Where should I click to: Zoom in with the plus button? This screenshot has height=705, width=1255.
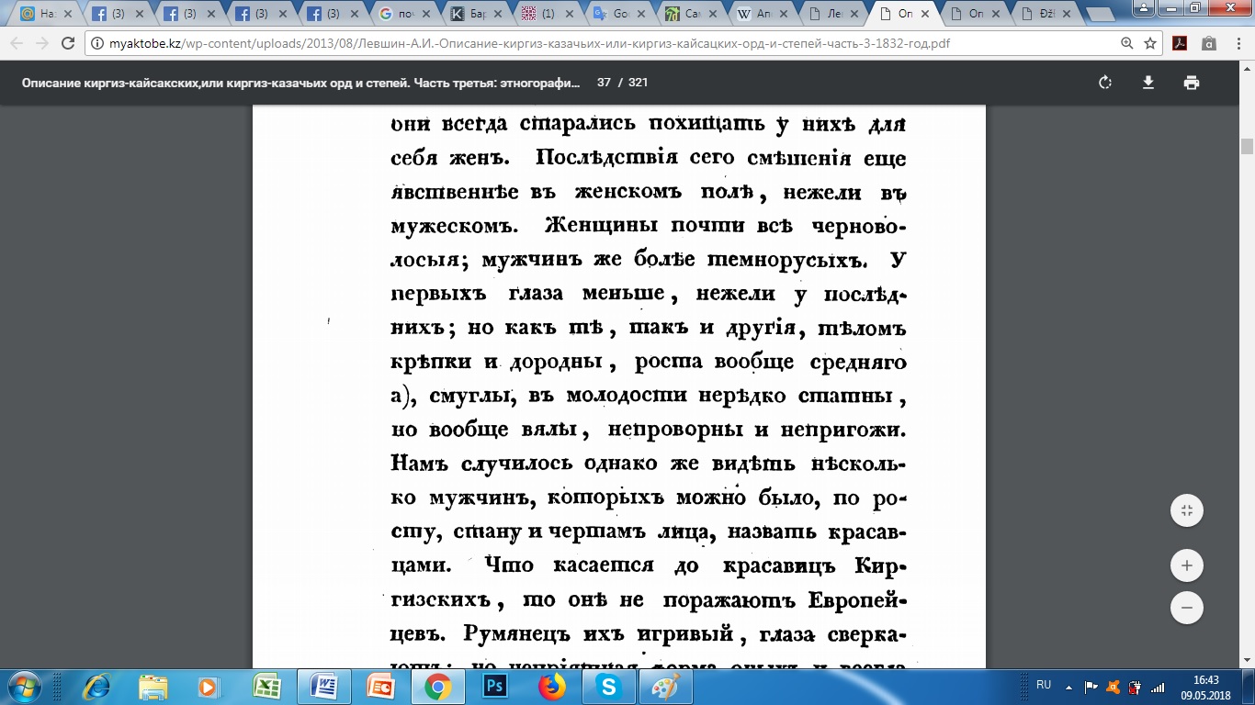pos(1187,565)
